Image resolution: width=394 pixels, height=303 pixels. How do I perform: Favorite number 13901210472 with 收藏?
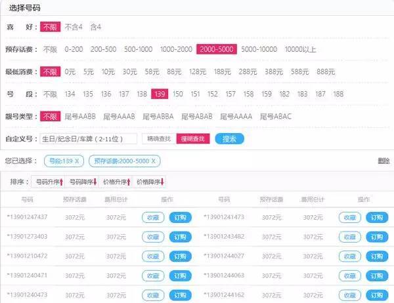pos(153,256)
